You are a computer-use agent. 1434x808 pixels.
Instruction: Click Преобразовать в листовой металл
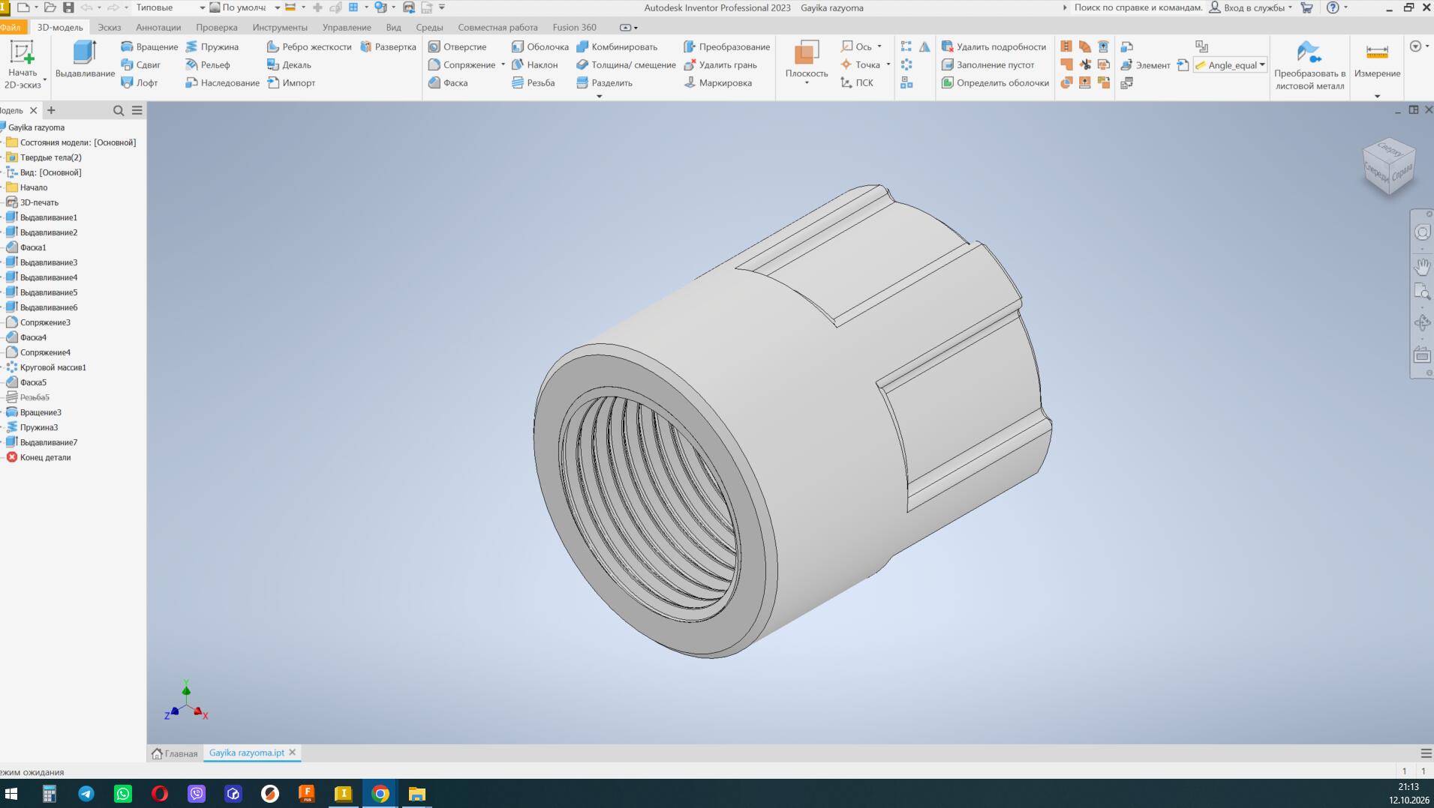[x=1309, y=65]
